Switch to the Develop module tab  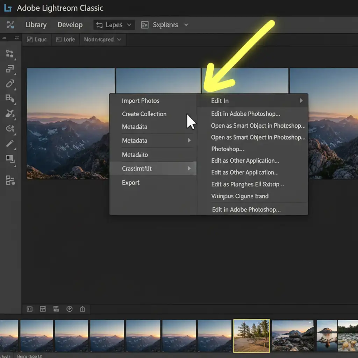70,25
